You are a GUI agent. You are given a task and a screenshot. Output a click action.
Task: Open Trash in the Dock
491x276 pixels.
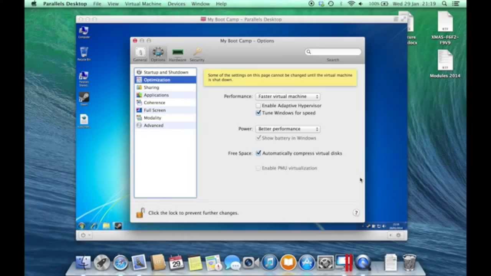click(409, 263)
